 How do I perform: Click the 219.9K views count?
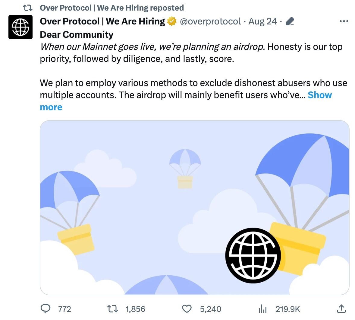pyautogui.click(x=288, y=309)
